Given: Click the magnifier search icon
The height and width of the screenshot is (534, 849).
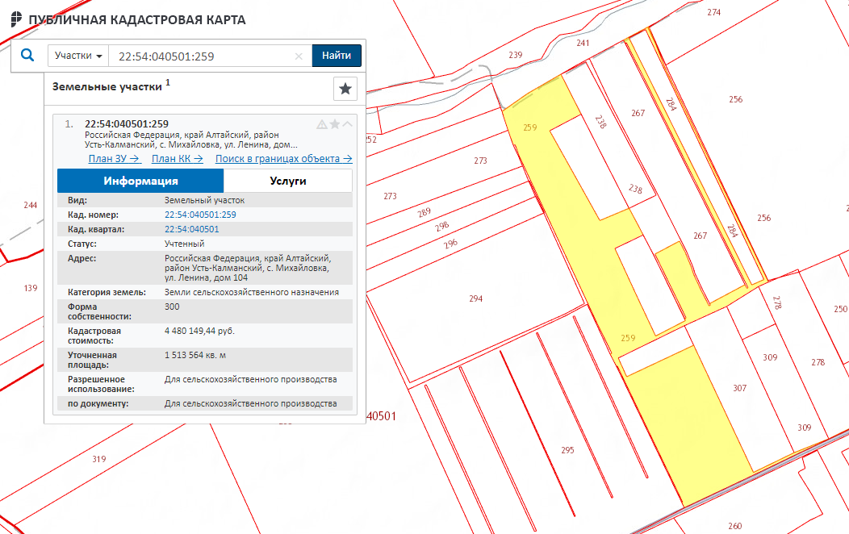Looking at the screenshot, I should click(27, 55).
